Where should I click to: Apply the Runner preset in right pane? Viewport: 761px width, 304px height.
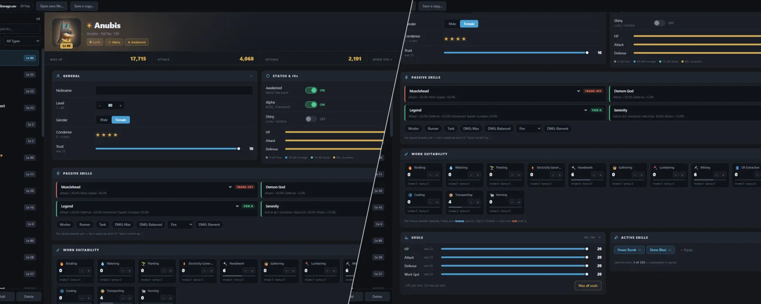pyautogui.click(x=433, y=129)
